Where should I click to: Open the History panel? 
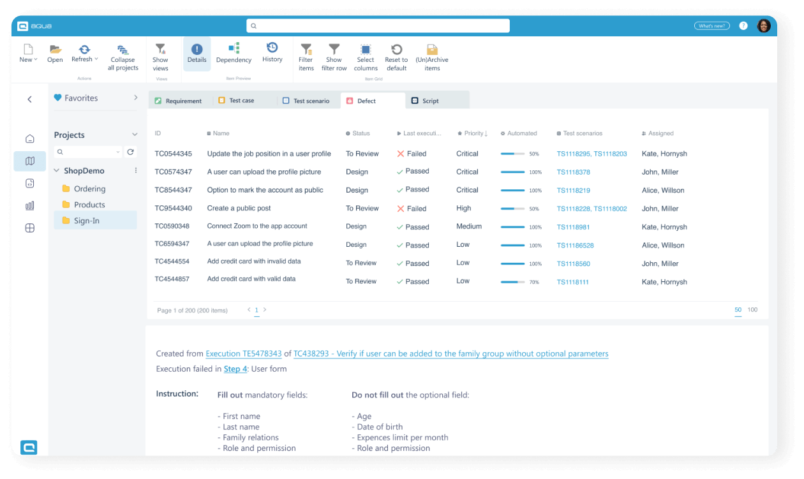[272, 54]
